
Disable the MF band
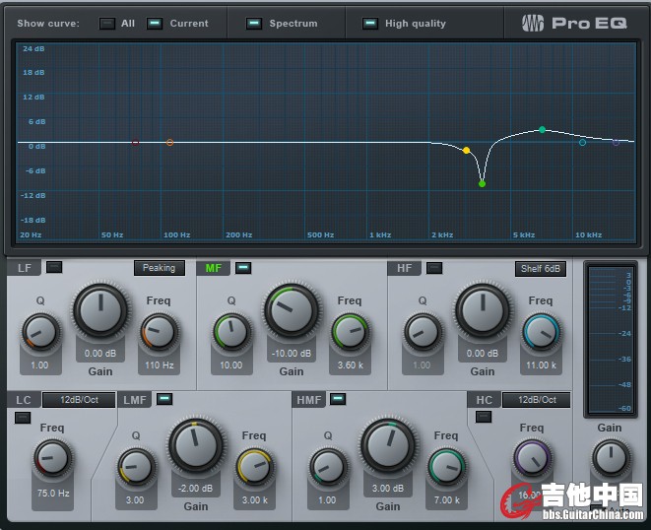[243, 267]
